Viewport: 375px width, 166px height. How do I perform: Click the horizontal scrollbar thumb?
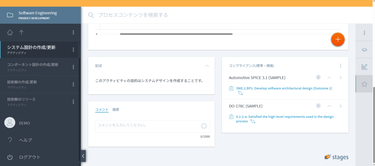pos(176,34)
